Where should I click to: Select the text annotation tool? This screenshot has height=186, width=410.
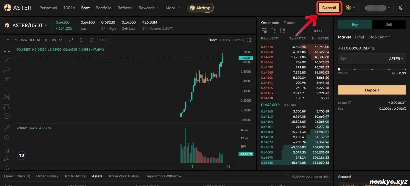[7, 88]
